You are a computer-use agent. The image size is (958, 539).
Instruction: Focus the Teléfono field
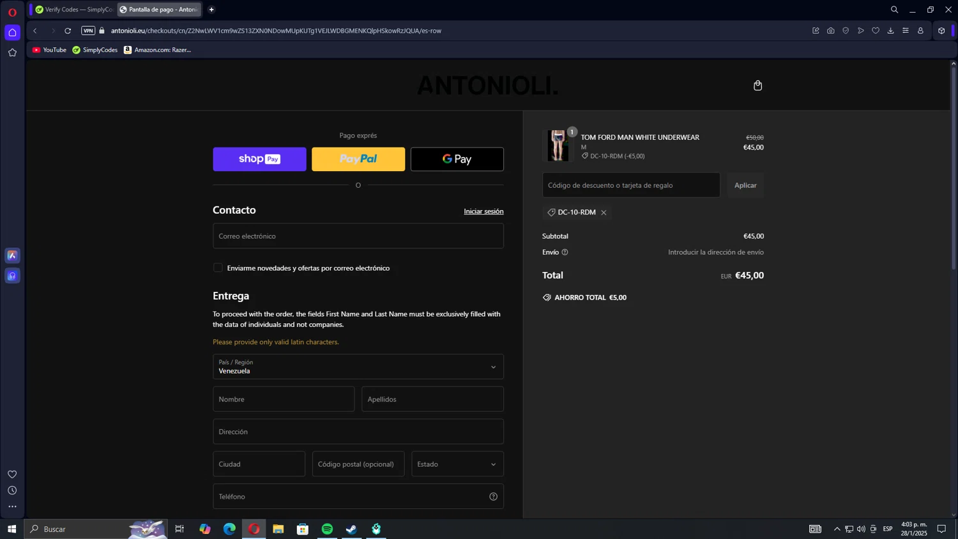point(358,497)
